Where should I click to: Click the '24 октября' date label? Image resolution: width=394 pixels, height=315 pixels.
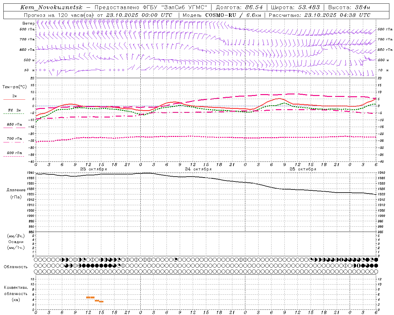tap(198, 169)
